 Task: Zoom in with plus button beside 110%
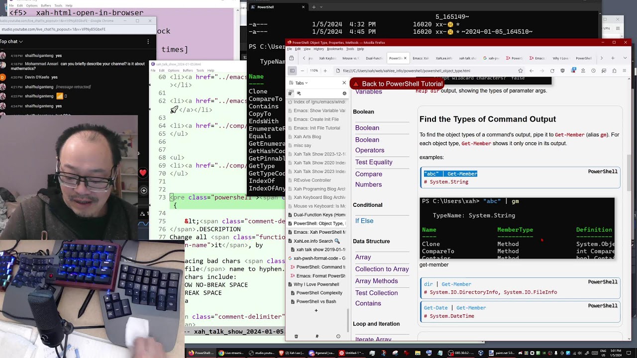coord(325,71)
